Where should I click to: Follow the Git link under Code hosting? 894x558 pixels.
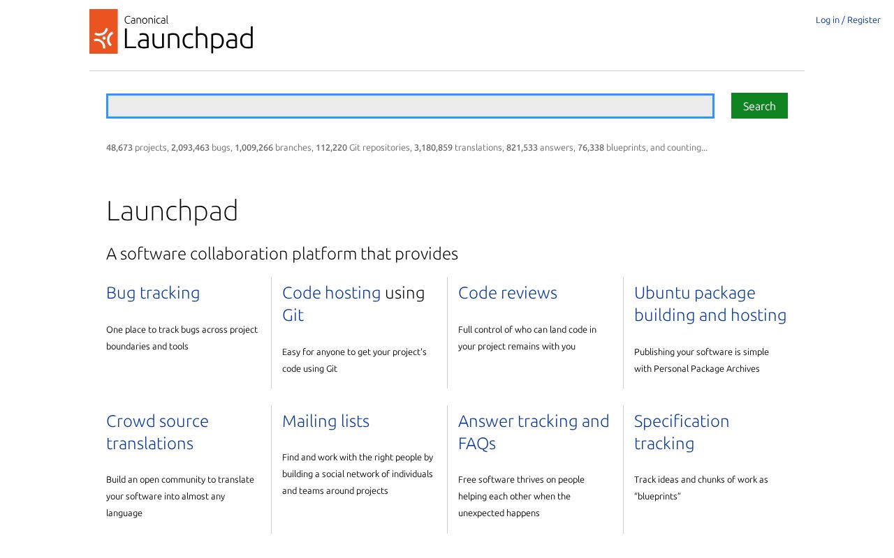point(293,315)
